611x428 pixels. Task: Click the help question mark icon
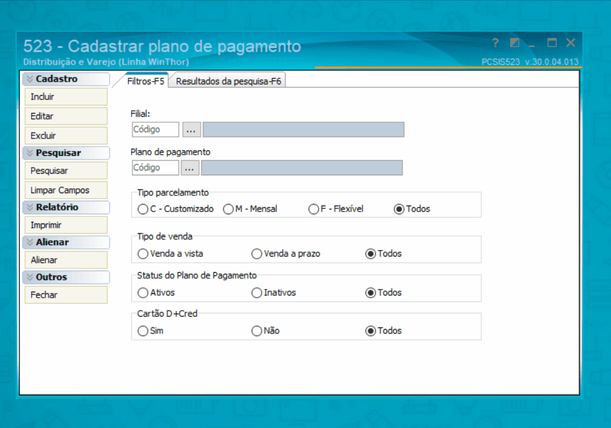tap(496, 43)
